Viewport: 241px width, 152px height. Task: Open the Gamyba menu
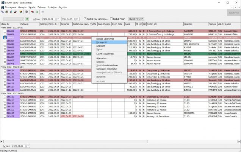pyautogui.click(x=22, y=7)
